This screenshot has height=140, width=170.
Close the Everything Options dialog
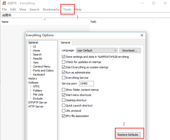tap(142, 35)
